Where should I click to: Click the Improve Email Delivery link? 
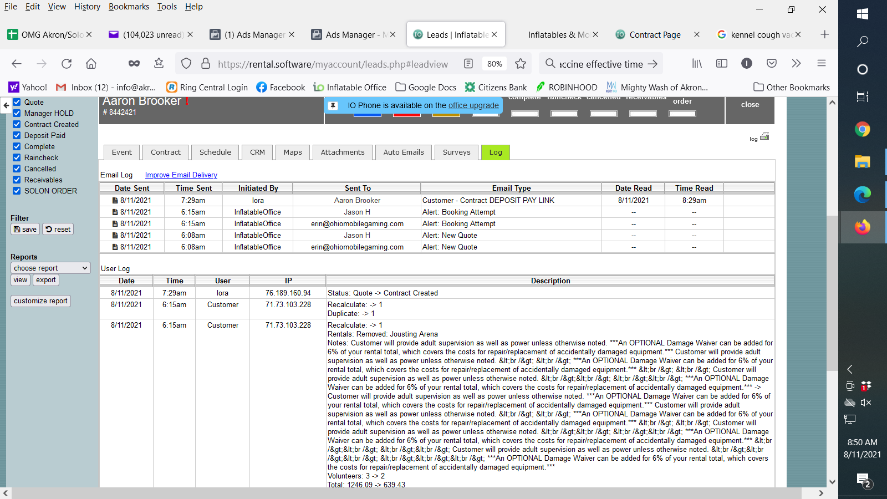(181, 175)
